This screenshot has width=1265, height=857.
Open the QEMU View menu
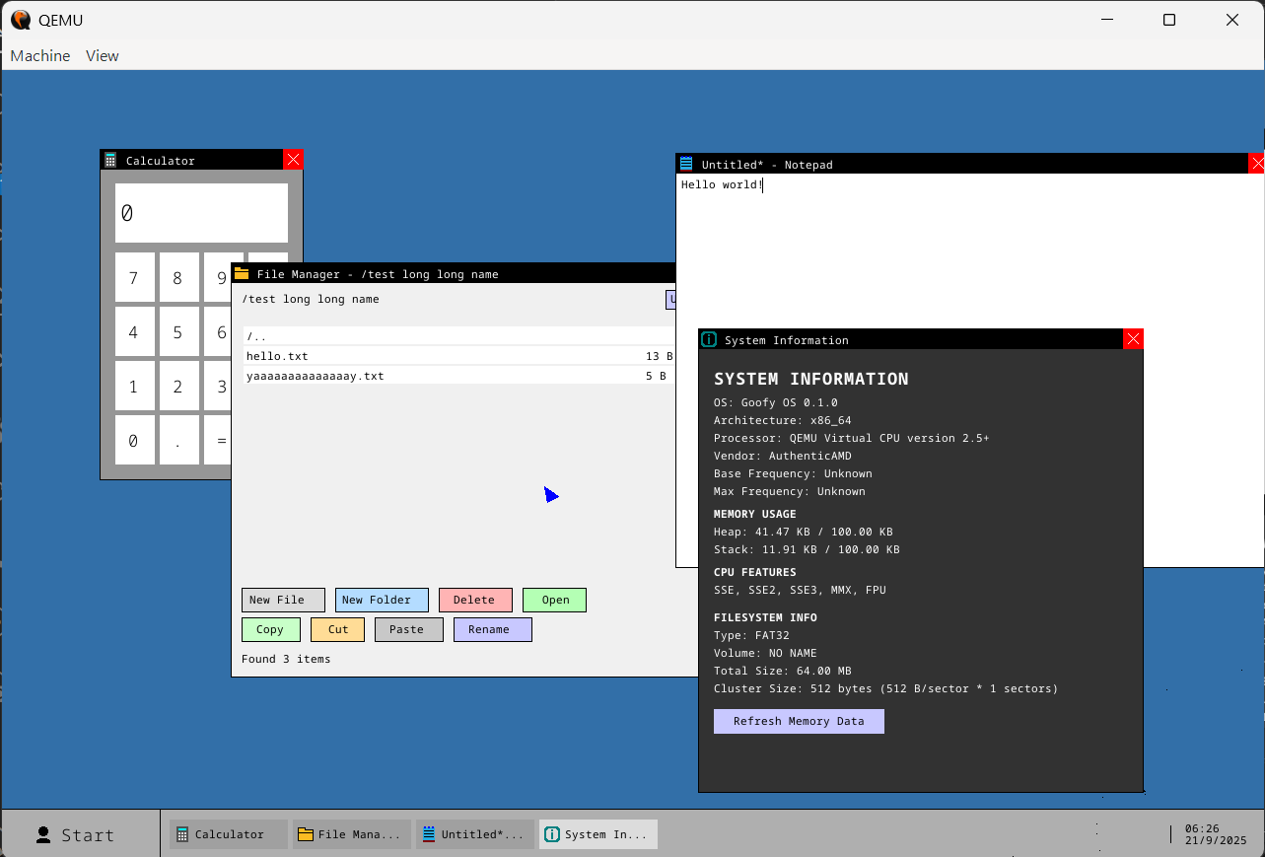[x=103, y=56]
